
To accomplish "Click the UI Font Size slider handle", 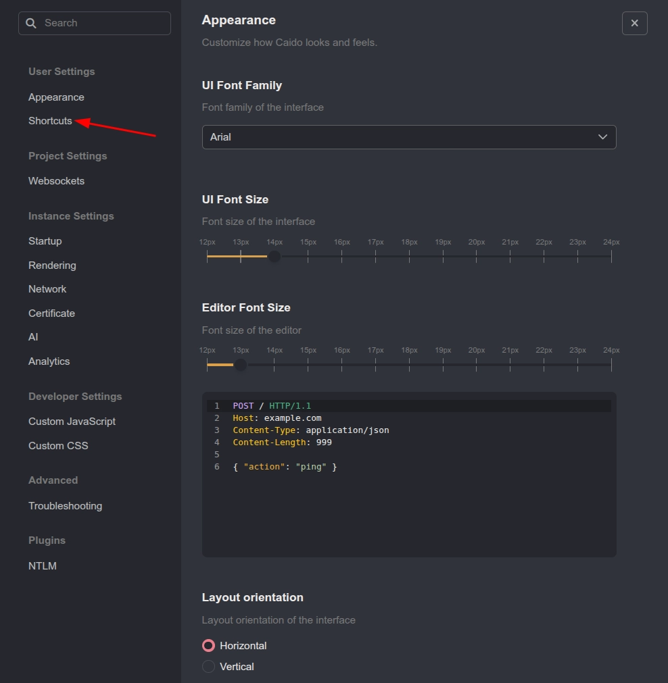I will [275, 257].
